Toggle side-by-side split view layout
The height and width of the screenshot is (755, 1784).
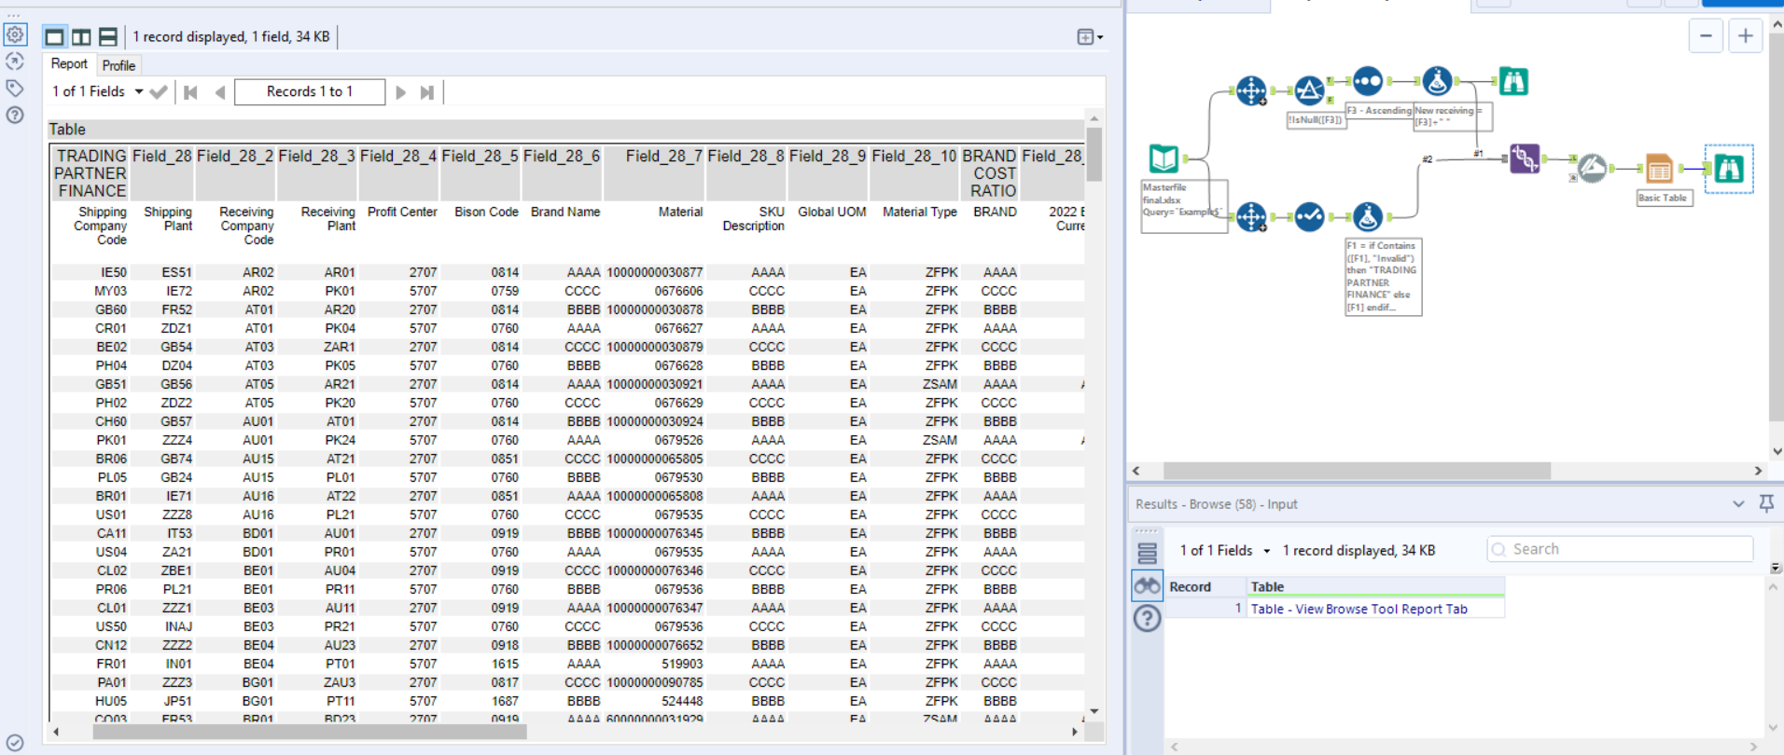(82, 37)
